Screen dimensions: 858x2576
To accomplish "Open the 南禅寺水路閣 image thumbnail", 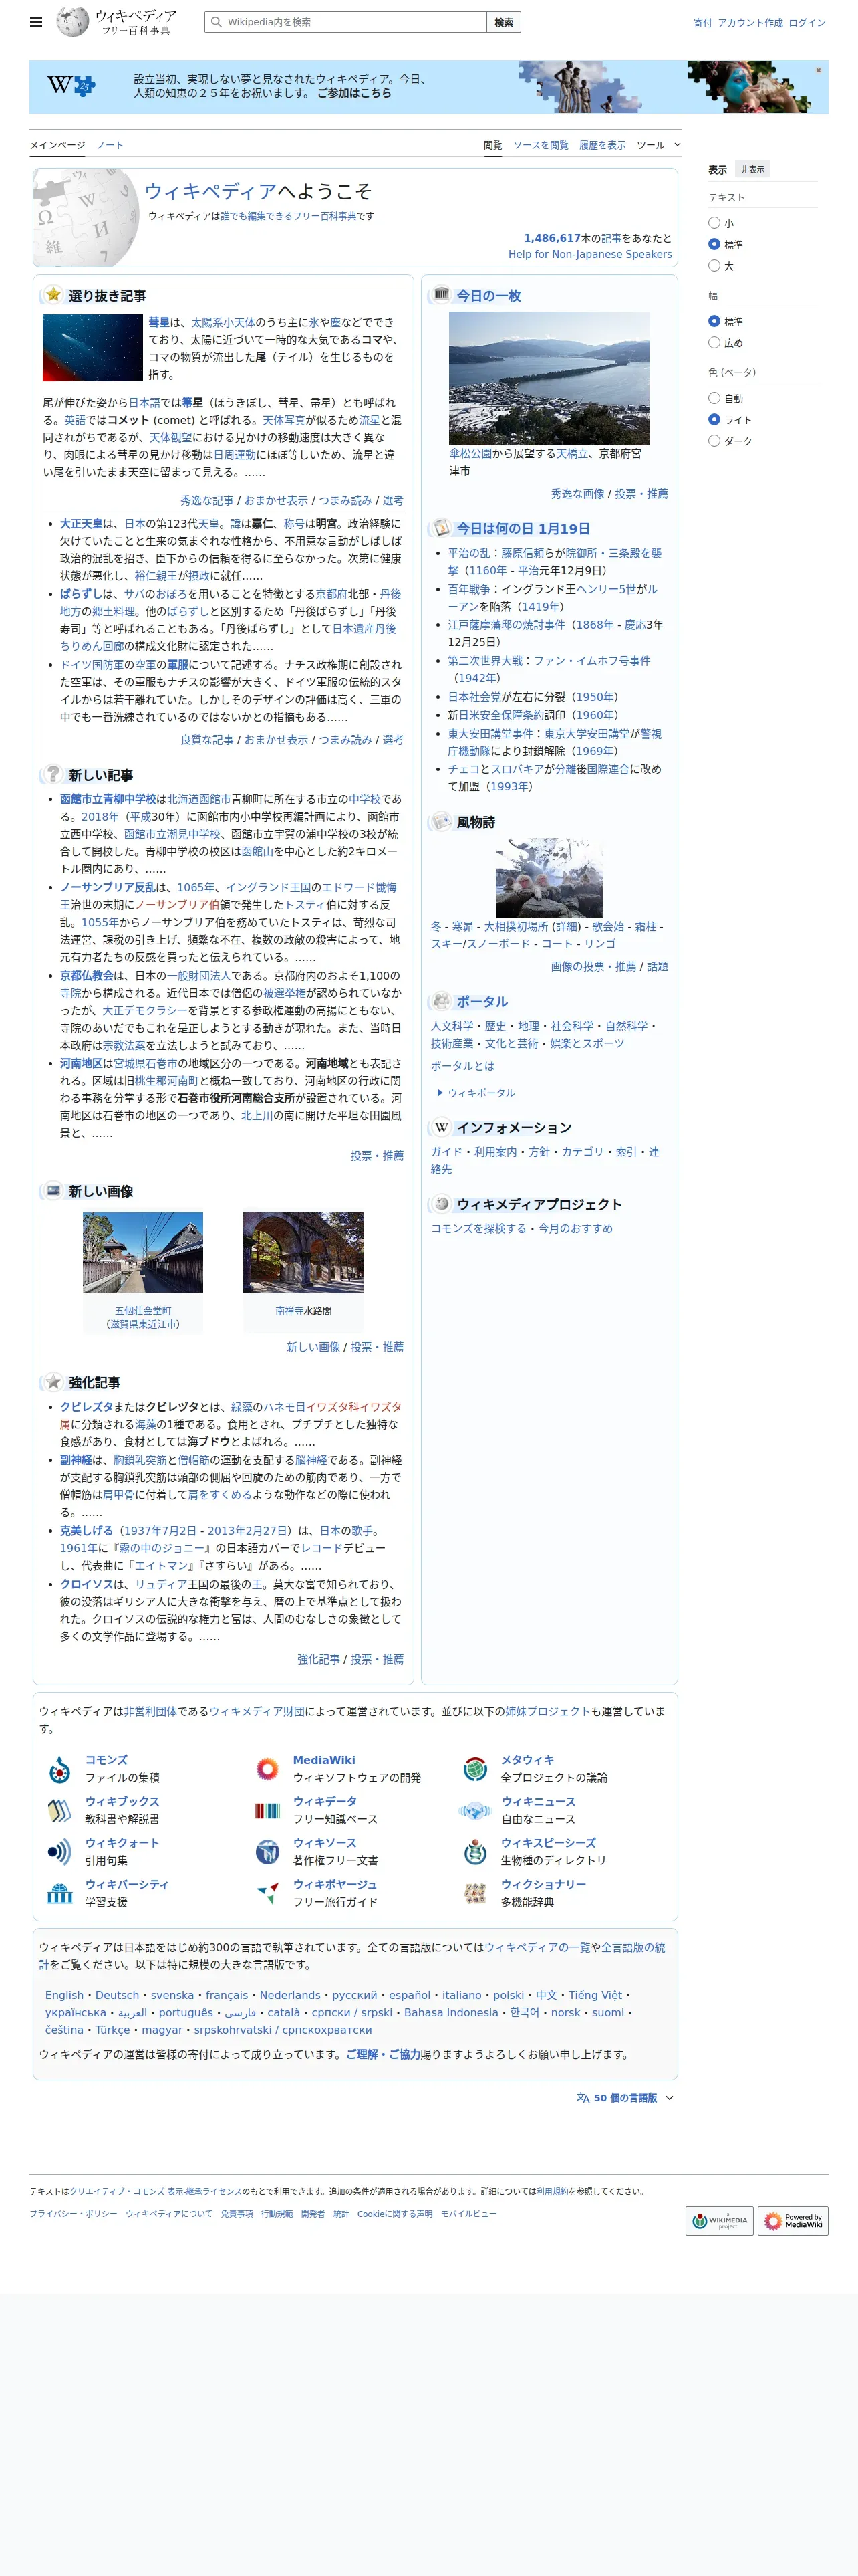I will click(x=303, y=1252).
